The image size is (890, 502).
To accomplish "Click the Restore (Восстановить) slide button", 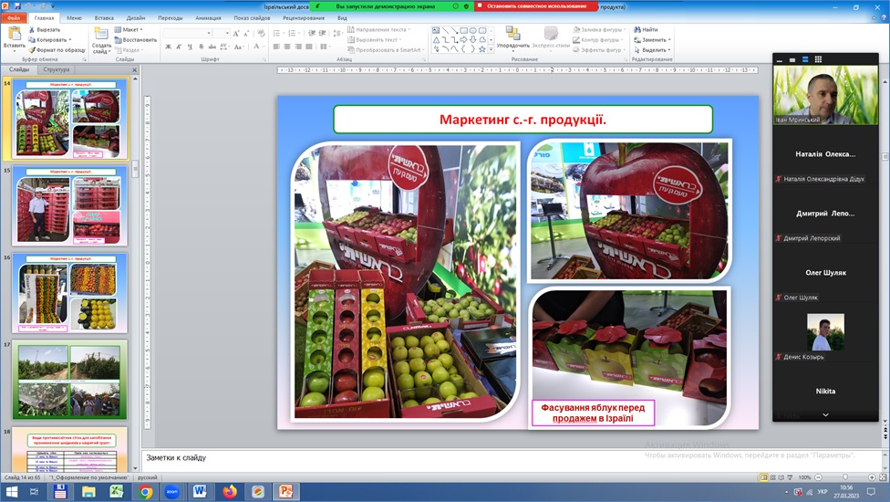I will [139, 40].
